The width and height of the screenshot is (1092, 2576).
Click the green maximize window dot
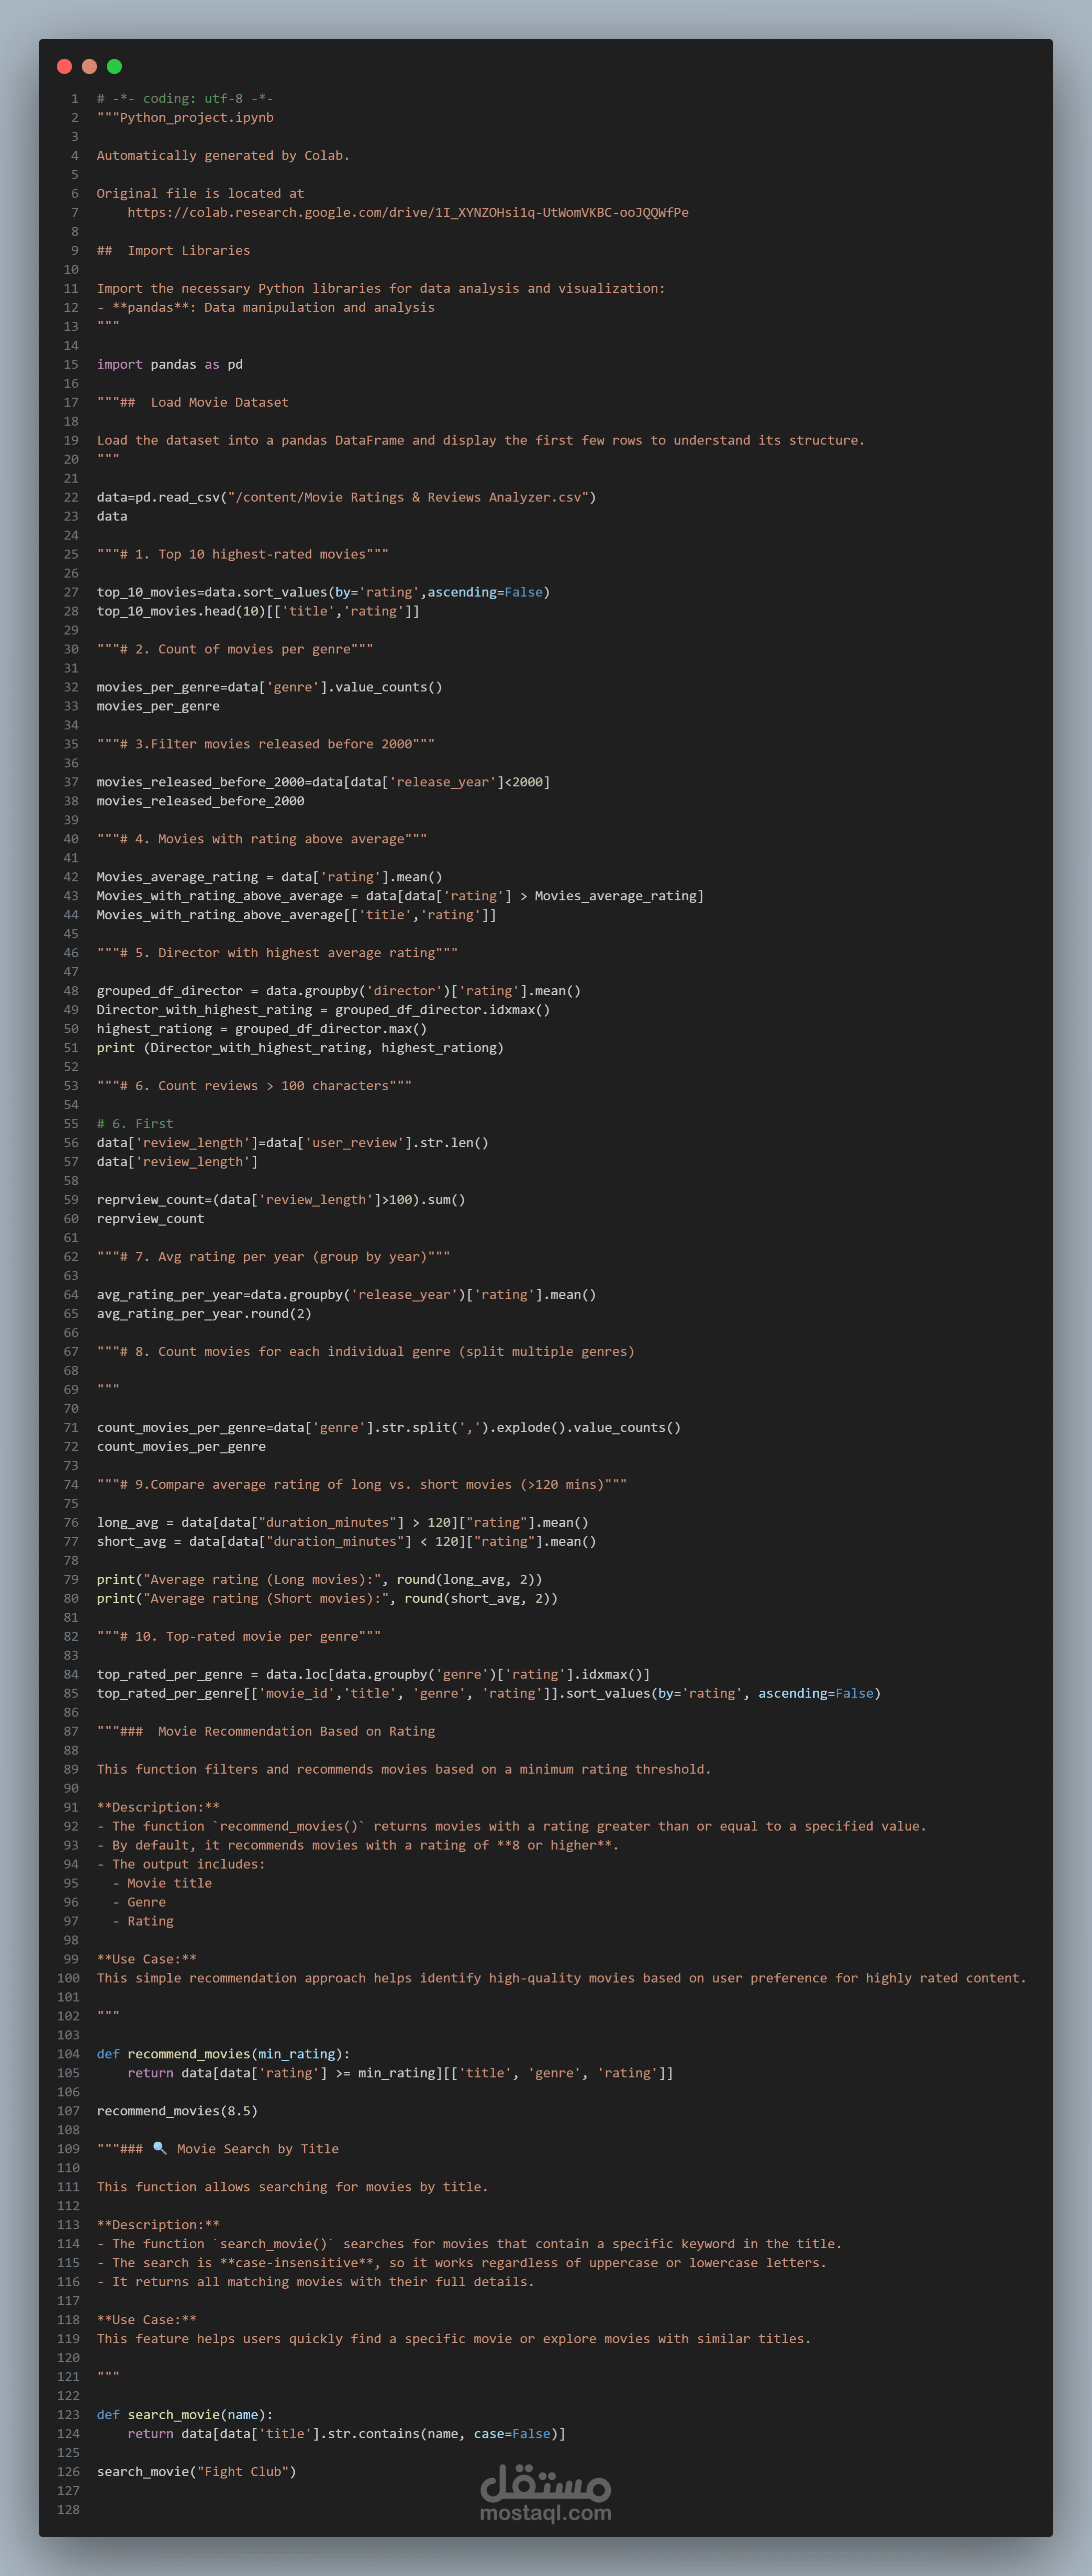pos(114,66)
